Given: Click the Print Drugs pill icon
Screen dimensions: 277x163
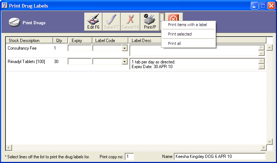Looking at the screenshot, I should point(14,22).
